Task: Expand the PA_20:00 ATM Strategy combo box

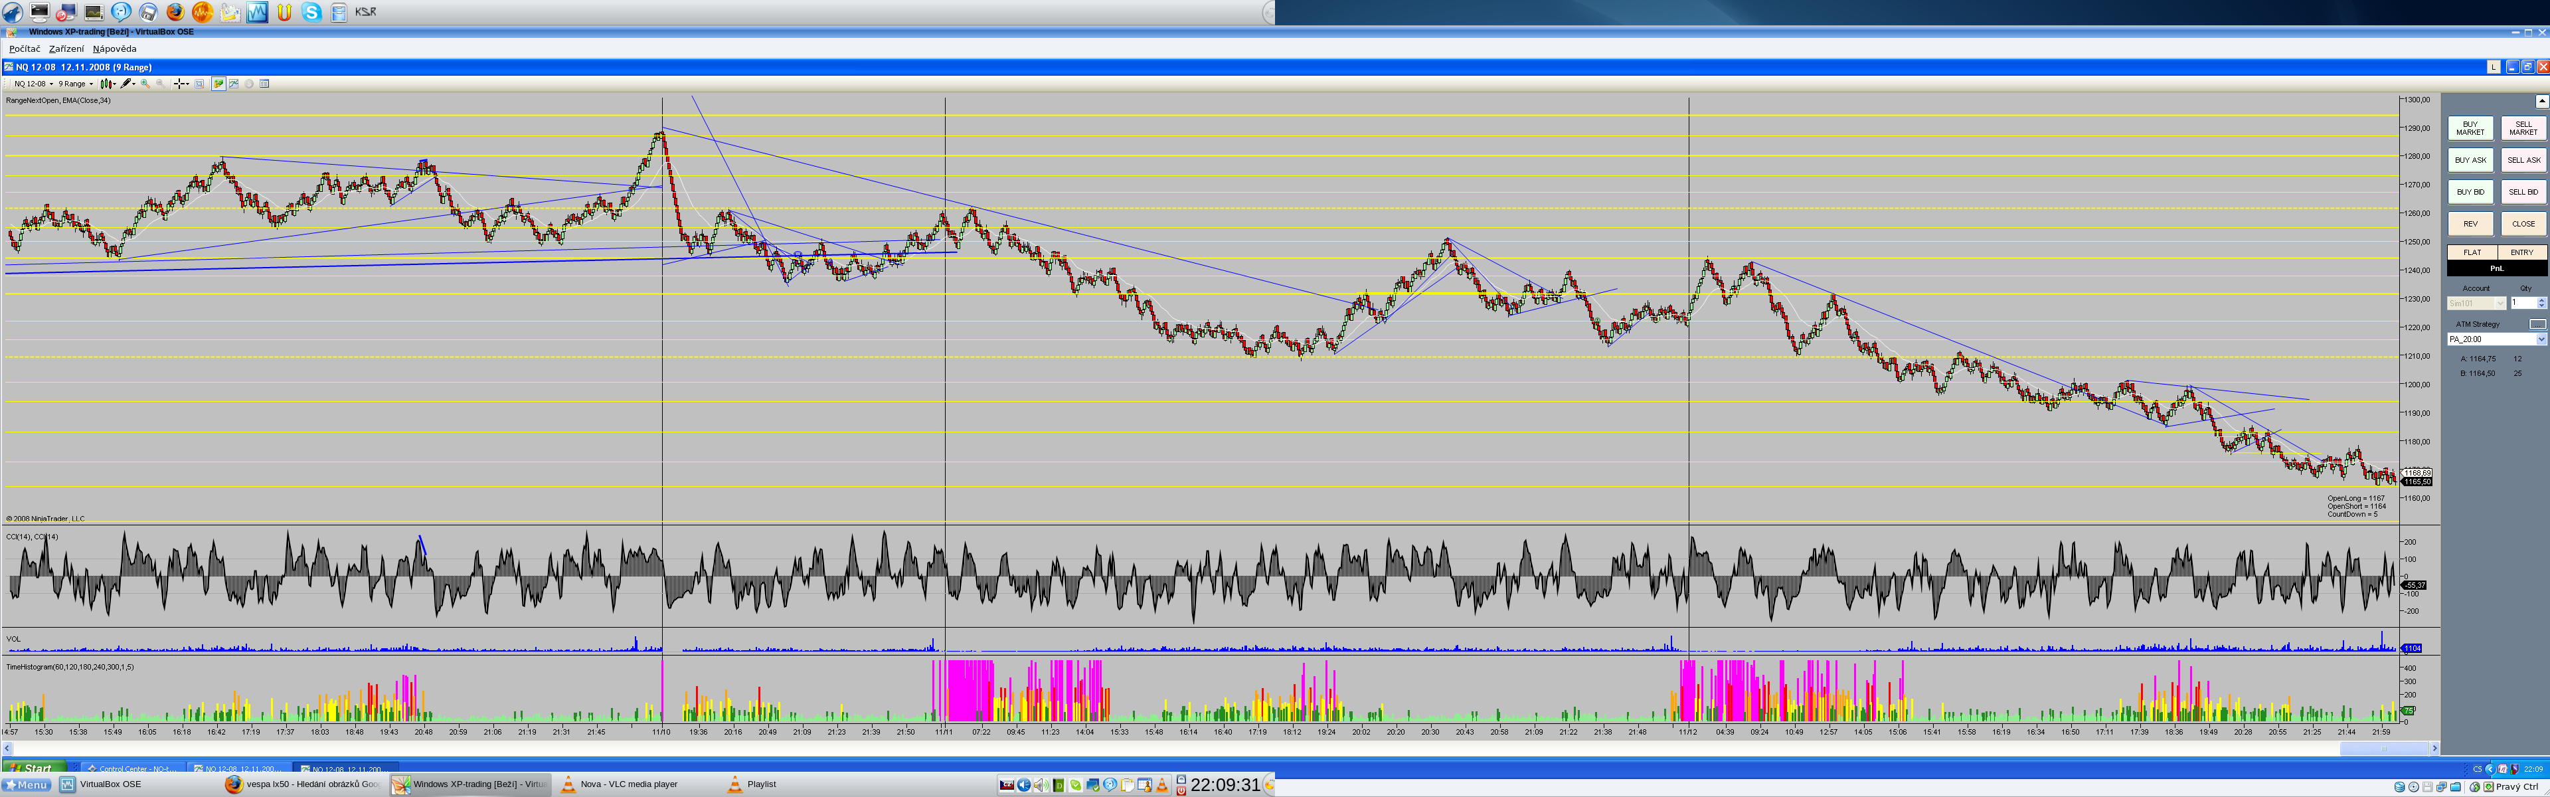Action: pyautogui.click(x=2540, y=339)
